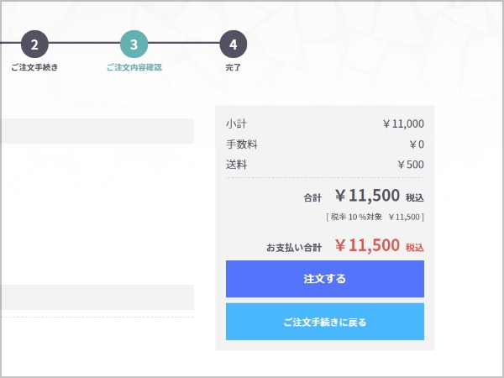Image resolution: width=504 pixels, height=378 pixels.
Task: Click the red 税込 text
Action: click(415, 248)
